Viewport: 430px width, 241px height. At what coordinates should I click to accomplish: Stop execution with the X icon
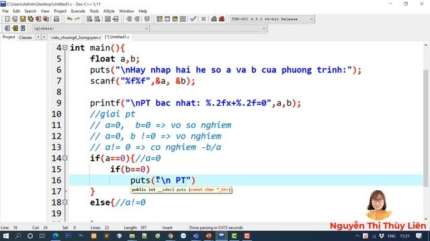tap(203, 19)
